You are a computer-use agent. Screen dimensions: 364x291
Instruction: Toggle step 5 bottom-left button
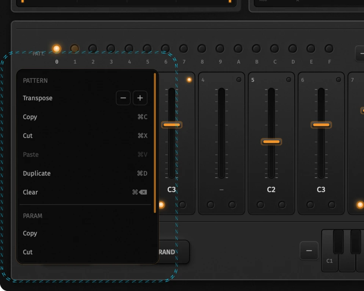pyautogui.click(x=260, y=205)
